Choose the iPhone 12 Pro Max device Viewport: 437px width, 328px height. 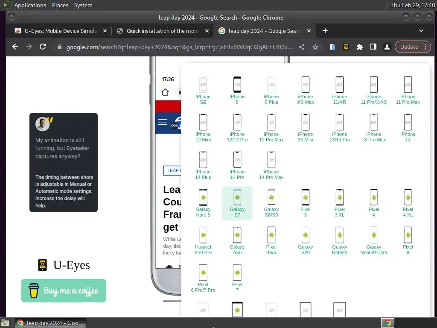[x=271, y=128]
